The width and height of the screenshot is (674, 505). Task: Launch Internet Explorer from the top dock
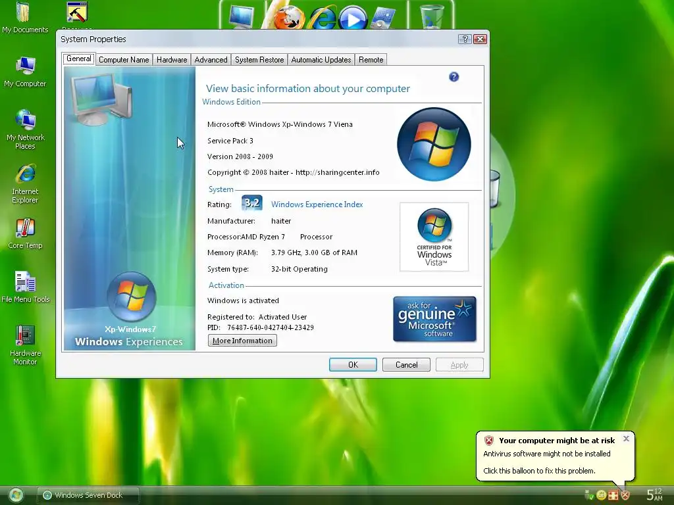pyautogui.click(x=323, y=18)
